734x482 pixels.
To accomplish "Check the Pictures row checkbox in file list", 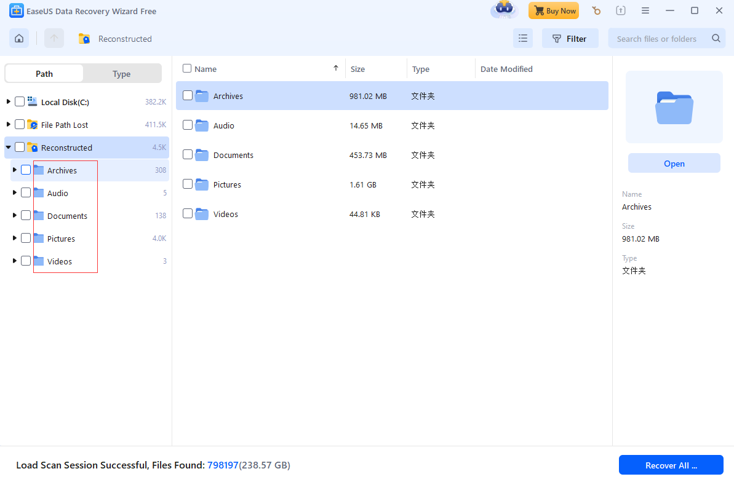I will [x=188, y=184].
